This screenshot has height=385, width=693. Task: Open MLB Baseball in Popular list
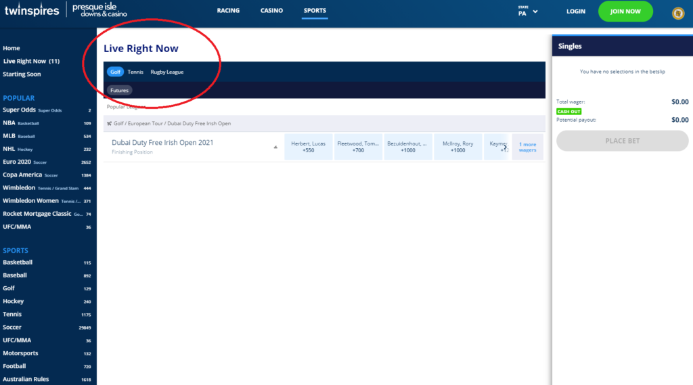(x=47, y=136)
